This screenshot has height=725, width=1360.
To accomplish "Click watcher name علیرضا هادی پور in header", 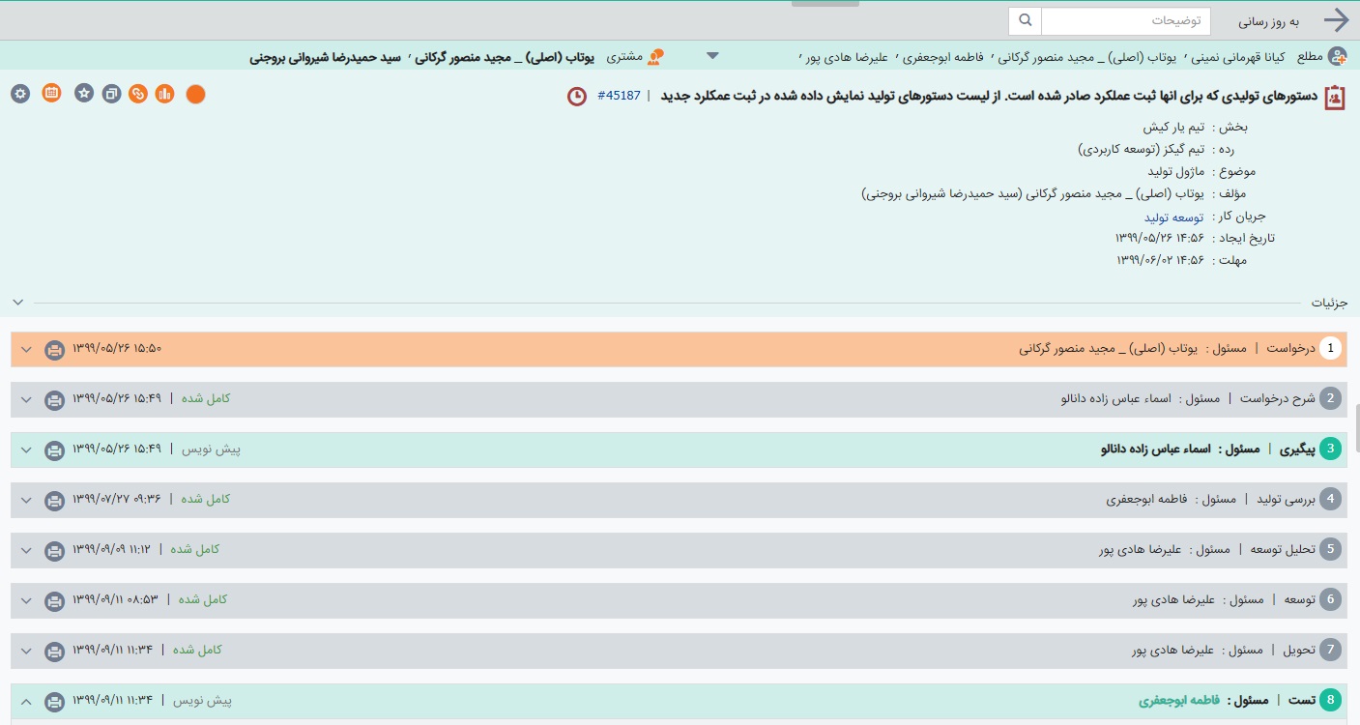I will point(848,57).
